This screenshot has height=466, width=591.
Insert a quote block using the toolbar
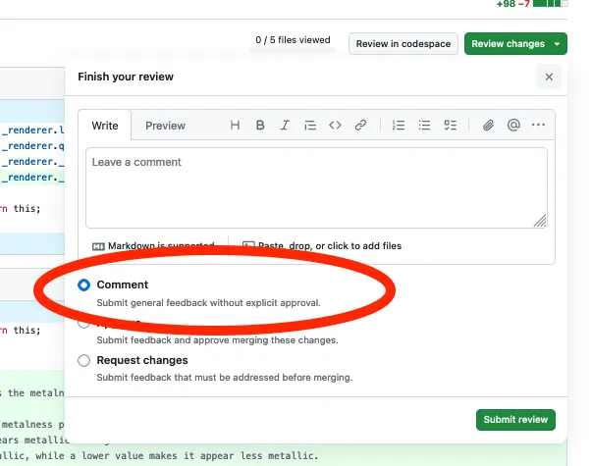click(x=310, y=126)
